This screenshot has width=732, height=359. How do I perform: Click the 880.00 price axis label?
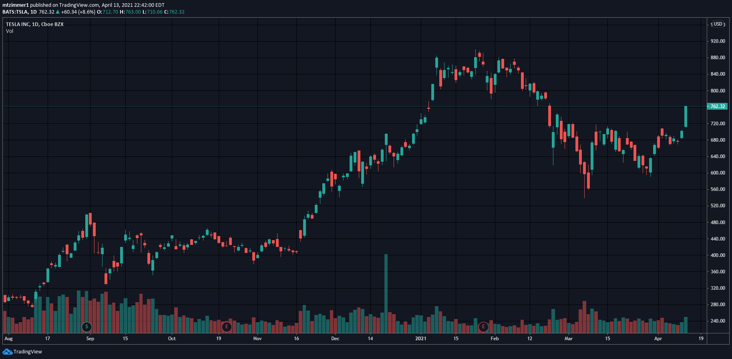pyautogui.click(x=718, y=58)
